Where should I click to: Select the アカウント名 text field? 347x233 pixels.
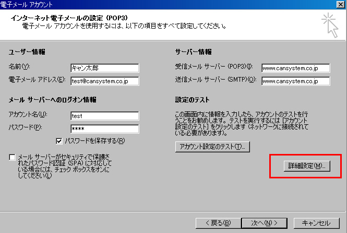point(105,116)
